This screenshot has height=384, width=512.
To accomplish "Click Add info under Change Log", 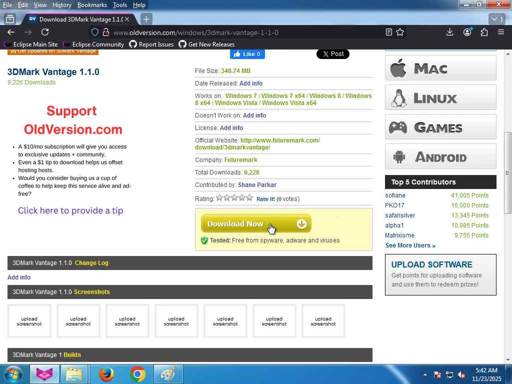I will 19,277.
